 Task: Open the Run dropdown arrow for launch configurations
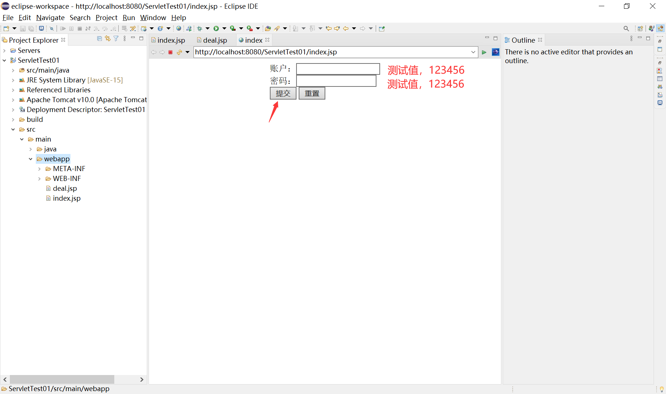(x=225, y=28)
